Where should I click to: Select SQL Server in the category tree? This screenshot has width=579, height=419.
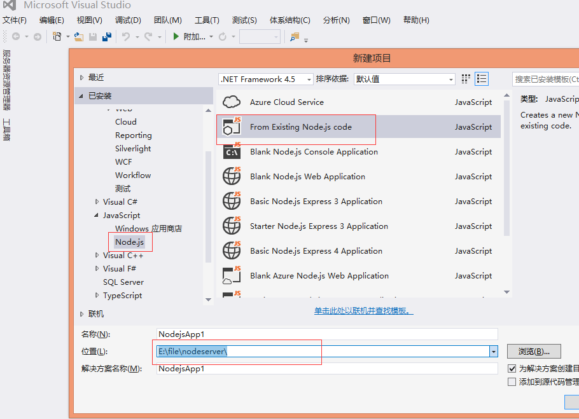(123, 282)
